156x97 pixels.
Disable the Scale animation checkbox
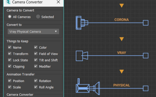click(x=10, y=87)
